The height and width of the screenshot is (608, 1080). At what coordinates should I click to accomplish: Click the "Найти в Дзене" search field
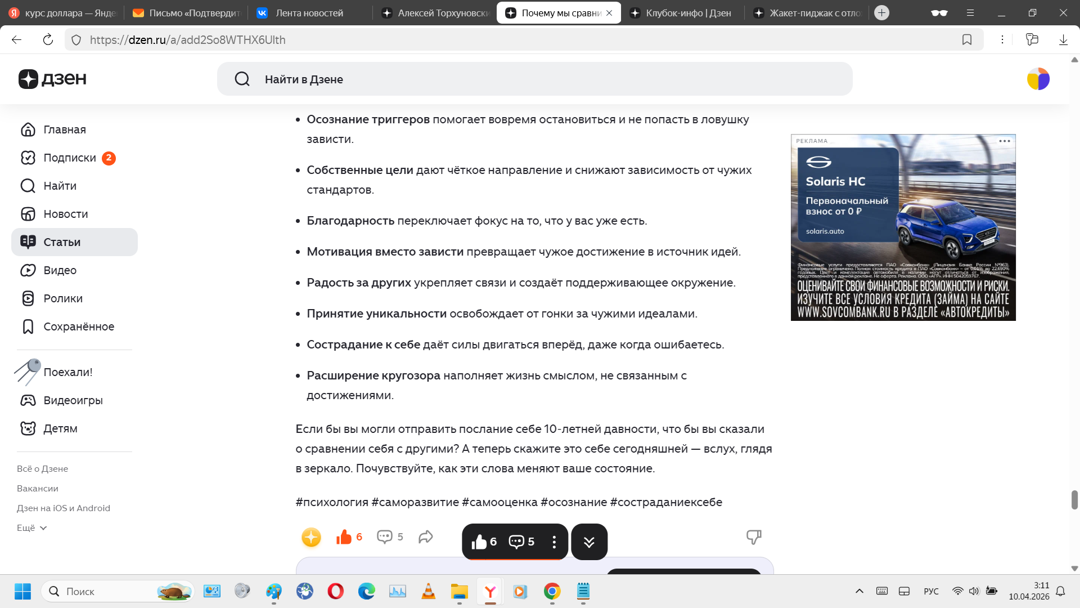click(534, 79)
